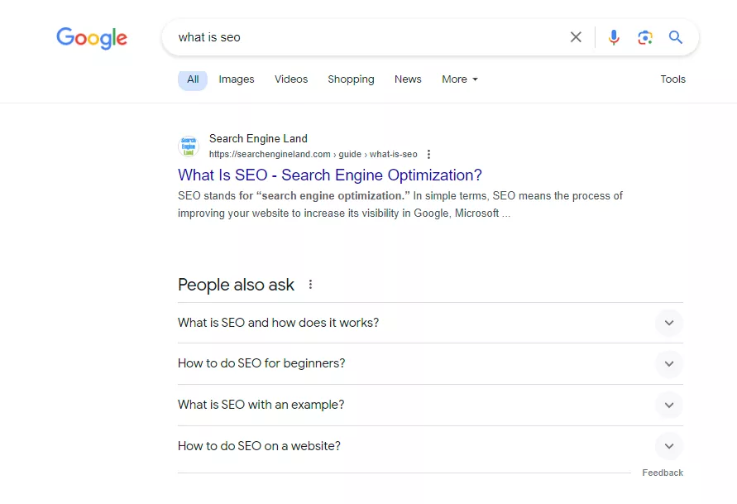Open three-dot menu next to People also ask

[x=310, y=285]
